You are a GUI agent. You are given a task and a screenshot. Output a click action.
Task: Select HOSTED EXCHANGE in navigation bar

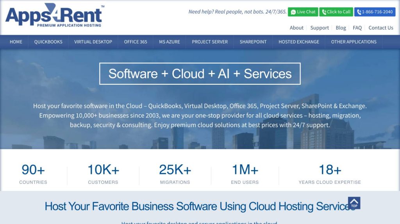299,42
